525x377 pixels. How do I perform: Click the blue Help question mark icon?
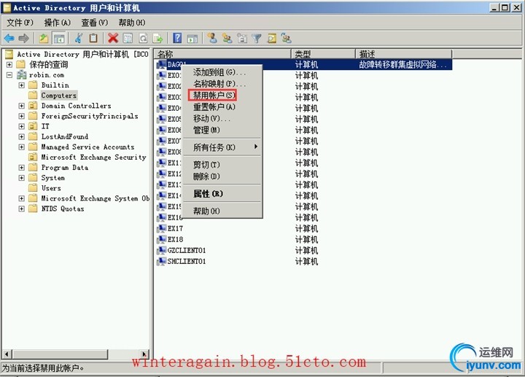tap(177, 38)
